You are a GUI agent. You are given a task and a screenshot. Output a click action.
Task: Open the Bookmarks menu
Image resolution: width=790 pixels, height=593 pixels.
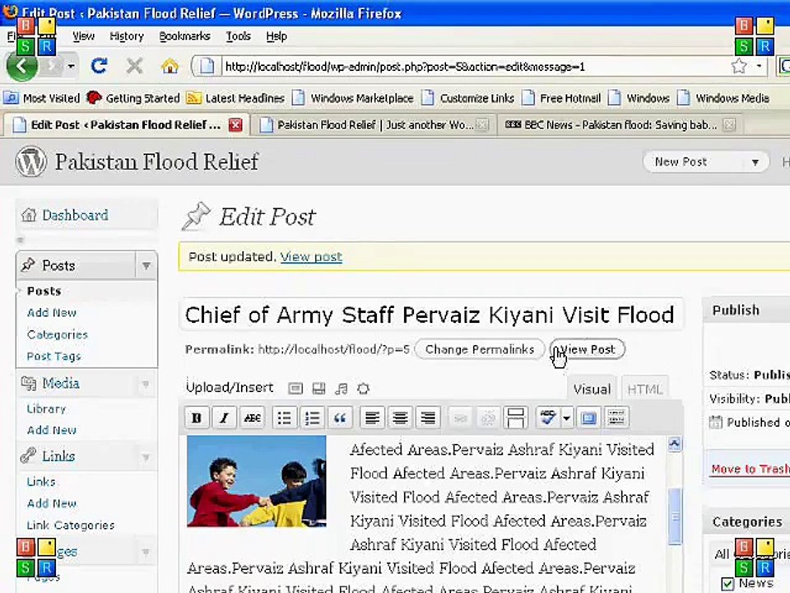point(184,36)
